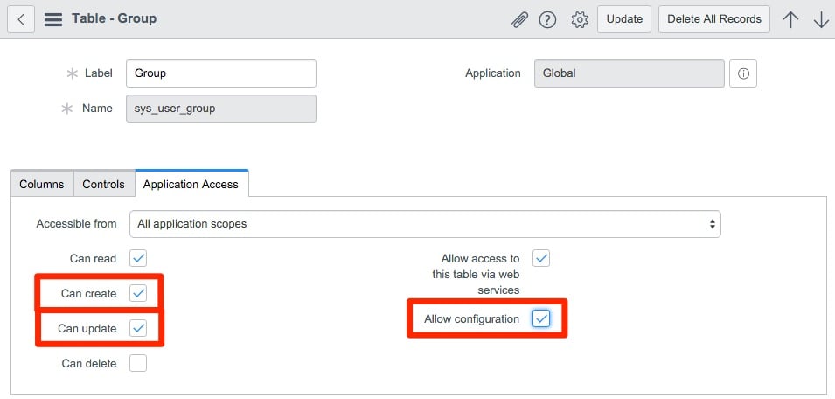The height and width of the screenshot is (399, 835).
Task: Switch to the Controls tab
Action: tap(104, 185)
